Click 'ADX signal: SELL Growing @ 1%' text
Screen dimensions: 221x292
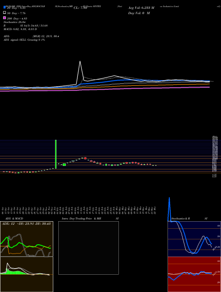pos(24,40)
